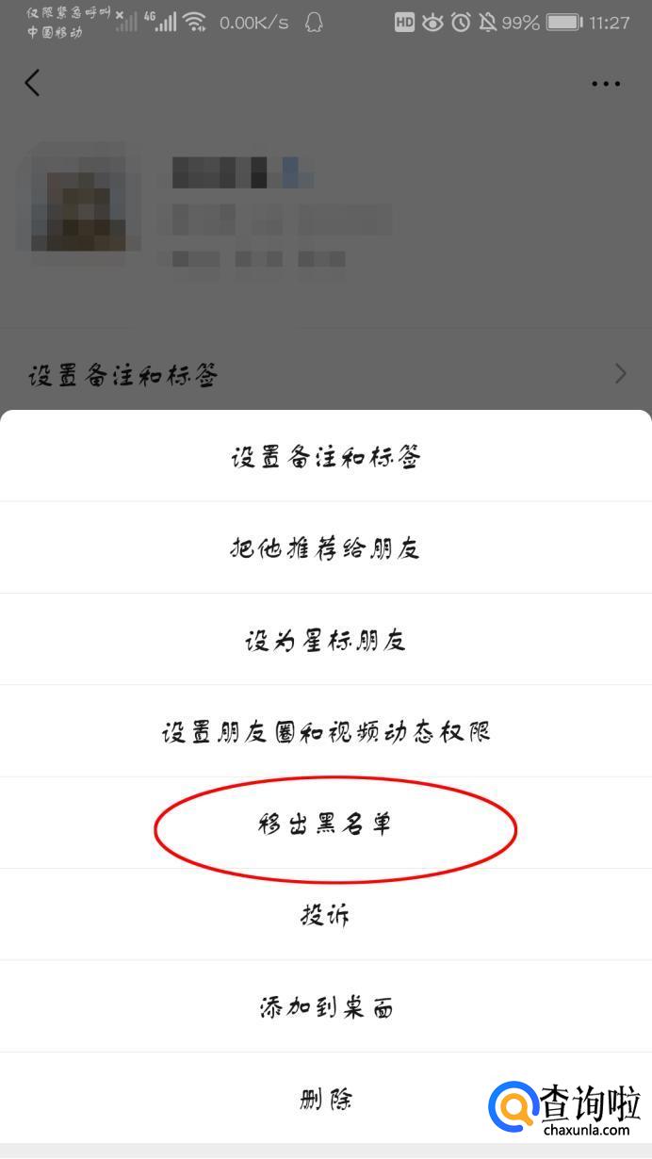Tap 删除 to delete contact
This screenshot has width=652, height=1159.
[326, 1099]
